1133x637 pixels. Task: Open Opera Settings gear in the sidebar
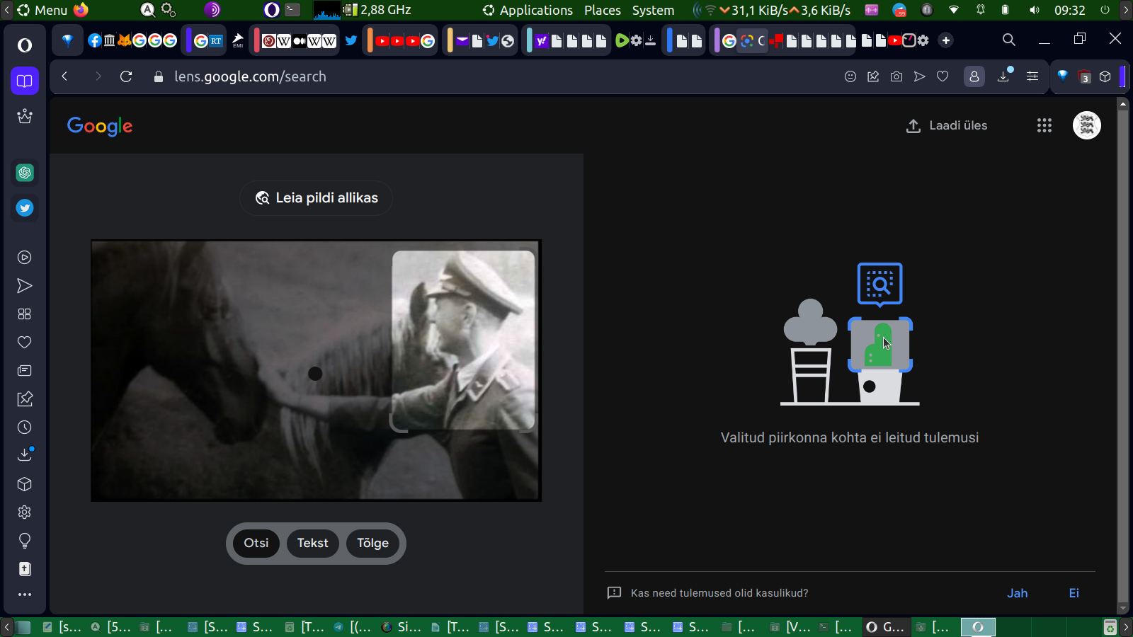pos(25,512)
